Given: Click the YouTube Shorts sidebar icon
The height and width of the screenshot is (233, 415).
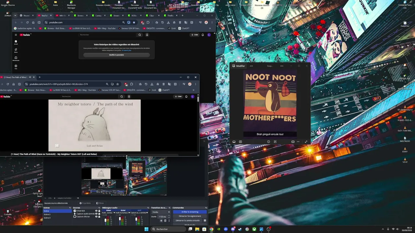Looking at the screenshot, I should point(16,50).
